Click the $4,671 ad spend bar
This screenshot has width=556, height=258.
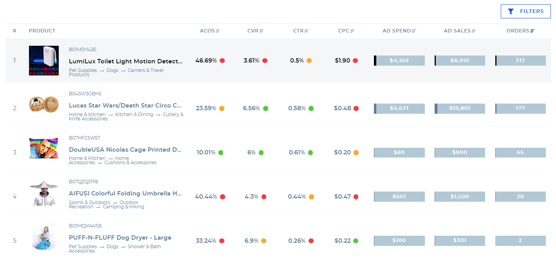(x=399, y=108)
